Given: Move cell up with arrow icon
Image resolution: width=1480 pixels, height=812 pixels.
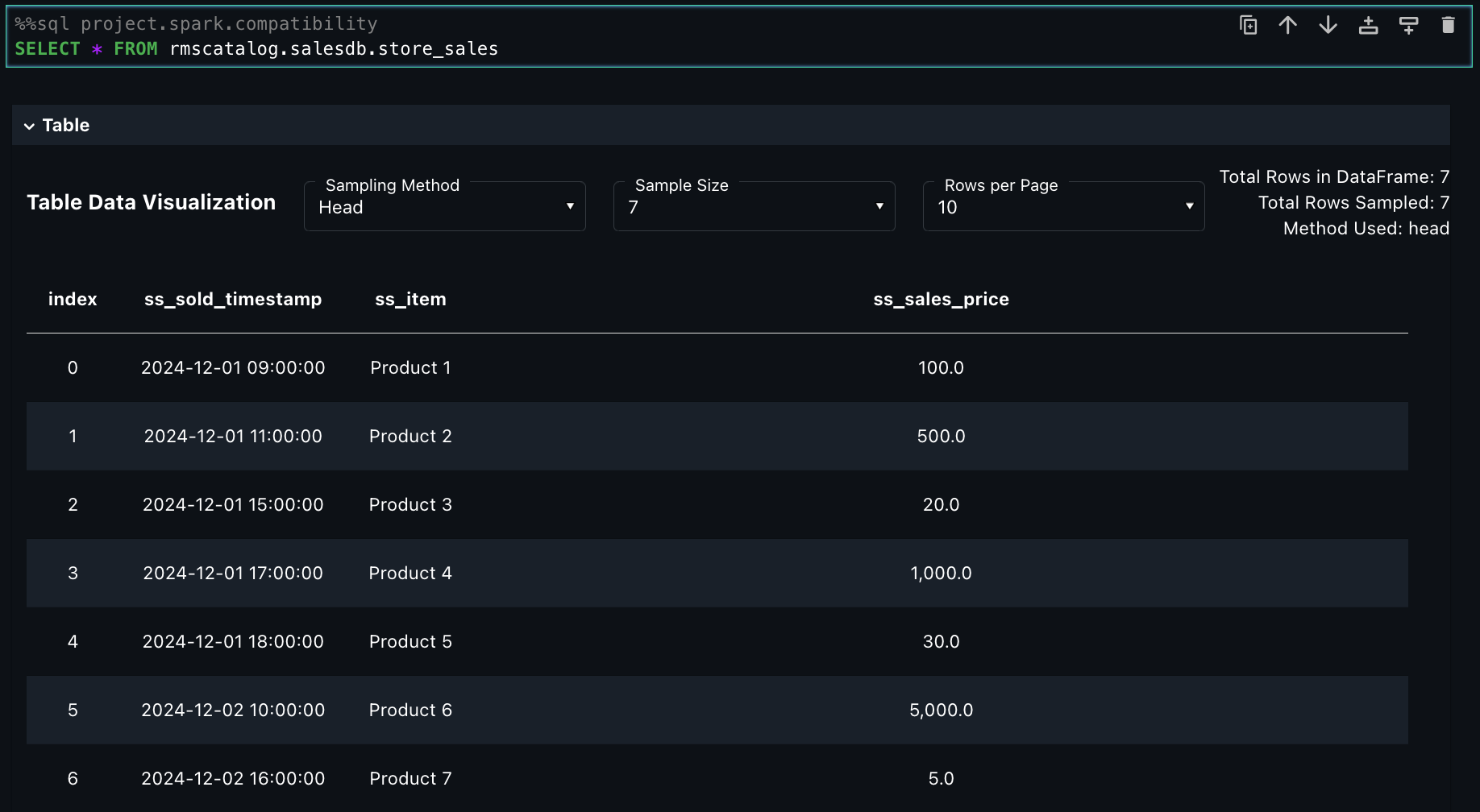Looking at the screenshot, I should click(1288, 26).
